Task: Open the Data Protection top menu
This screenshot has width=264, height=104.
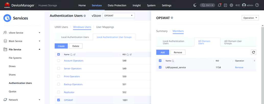Action: pos(117,5)
